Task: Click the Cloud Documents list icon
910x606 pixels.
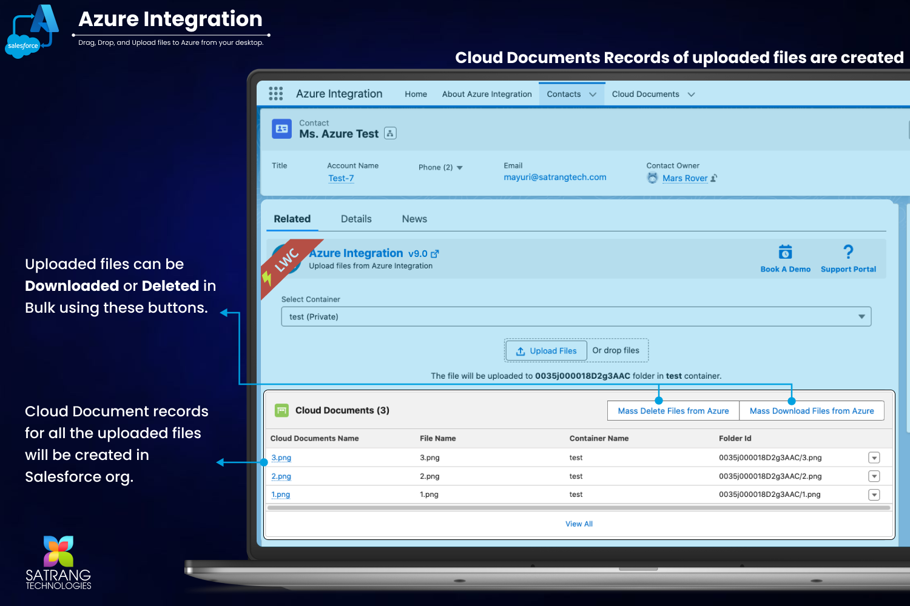Action: coord(281,410)
